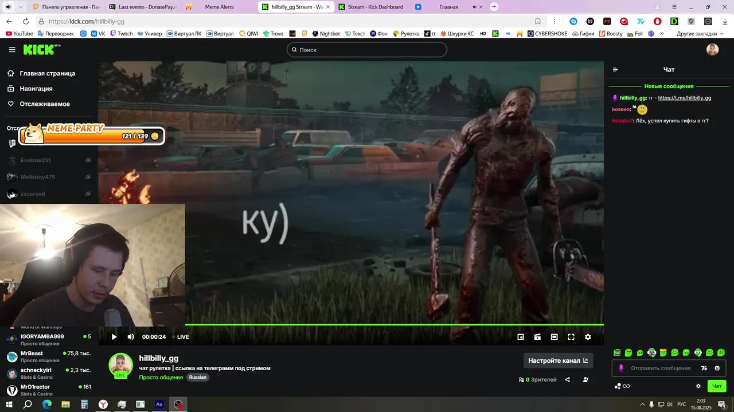This screenshot has height=412, width=734.
Task: Collapse the chat panel
Action: coord(615,70)
